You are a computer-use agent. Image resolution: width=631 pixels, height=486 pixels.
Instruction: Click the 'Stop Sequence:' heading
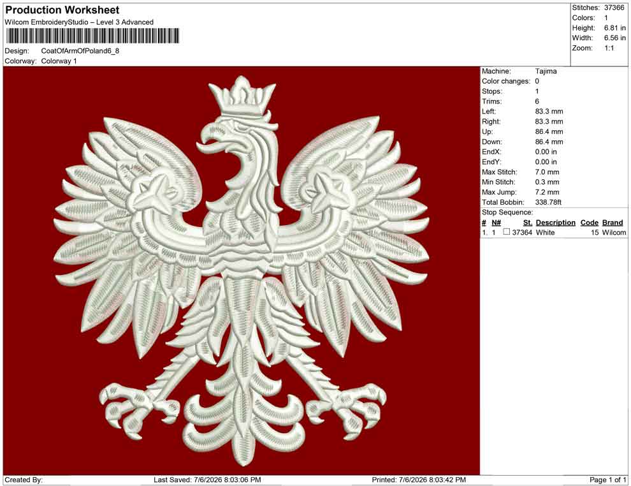tap(507, 212)
